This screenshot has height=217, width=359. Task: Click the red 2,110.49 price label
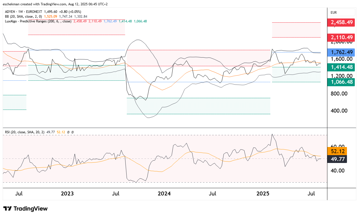[341, 37]
